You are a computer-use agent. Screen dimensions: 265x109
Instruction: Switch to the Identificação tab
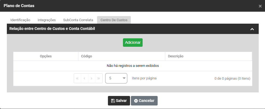click(20, 20)
